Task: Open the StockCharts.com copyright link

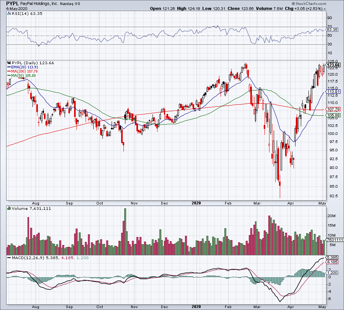Action: (x=309, y=3)
